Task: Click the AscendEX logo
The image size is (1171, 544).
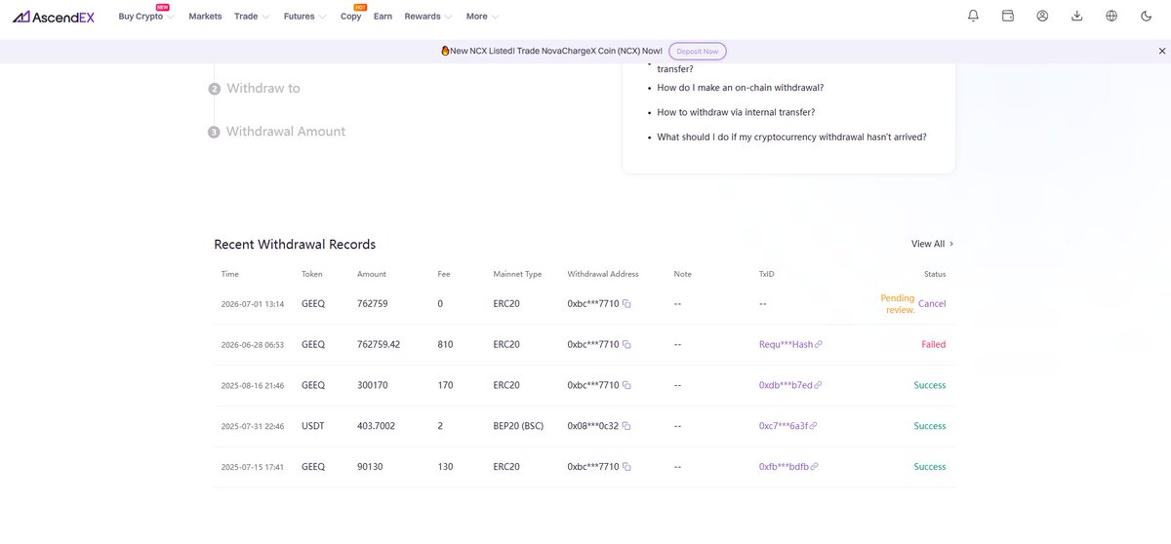Action: coord(53,17)
